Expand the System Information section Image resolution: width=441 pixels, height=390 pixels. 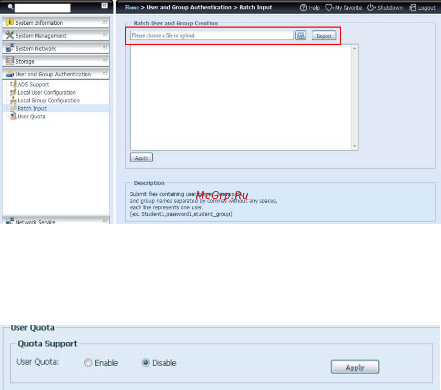click(x=104, y=21)
